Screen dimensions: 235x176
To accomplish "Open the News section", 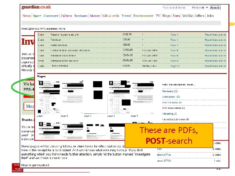I will click(x=26, y=16).
